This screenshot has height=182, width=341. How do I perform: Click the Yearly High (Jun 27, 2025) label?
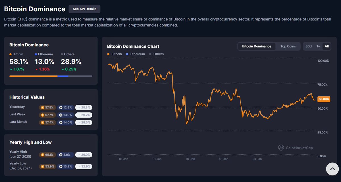[x=20, y=154]
